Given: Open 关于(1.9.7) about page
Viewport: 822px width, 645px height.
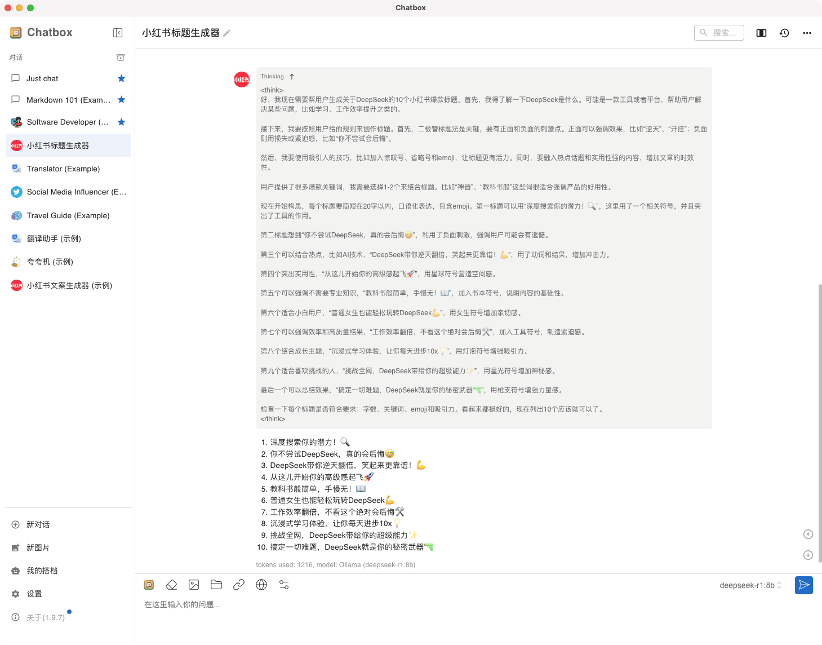Looking at the screenshot, I should point(68,617).
